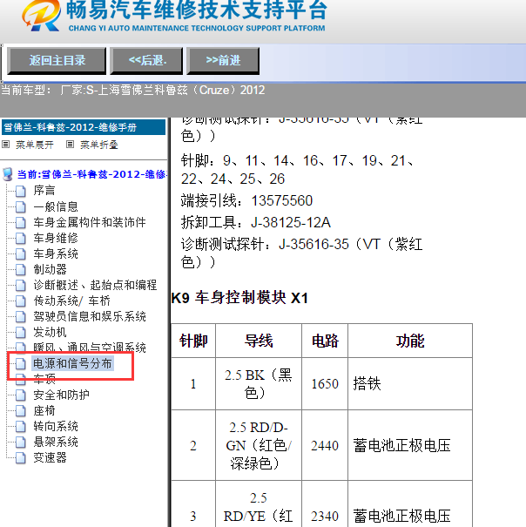Open the 转向系统 tree item
The height and width of the screenshot is (527, 526).
click(56, 426)
